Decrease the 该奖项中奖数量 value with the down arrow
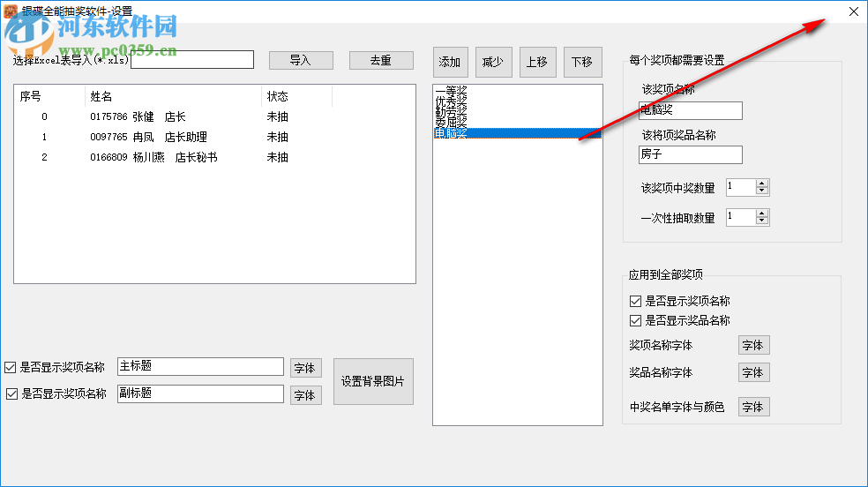The image size is (868, 487). [762, 191]
